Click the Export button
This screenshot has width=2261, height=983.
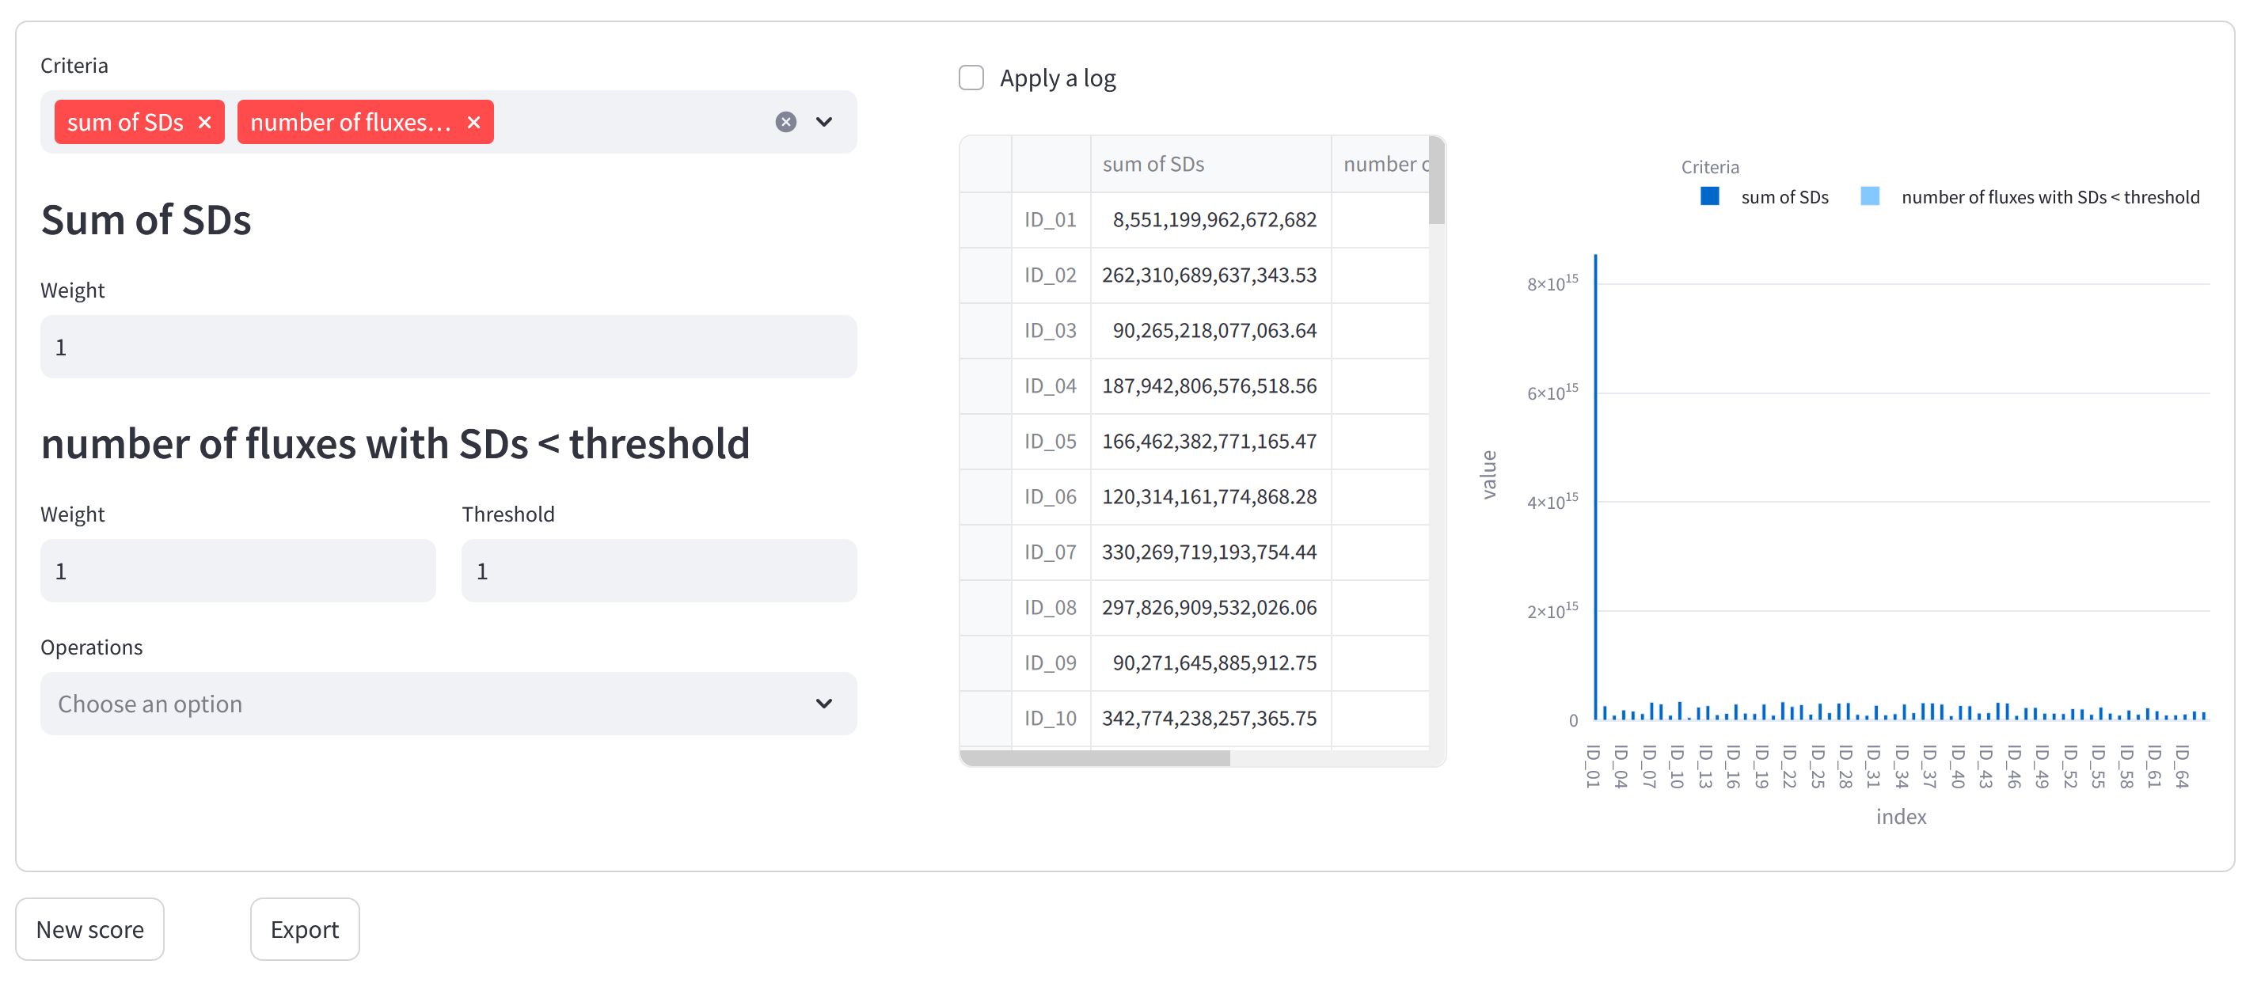coord(305,929)
